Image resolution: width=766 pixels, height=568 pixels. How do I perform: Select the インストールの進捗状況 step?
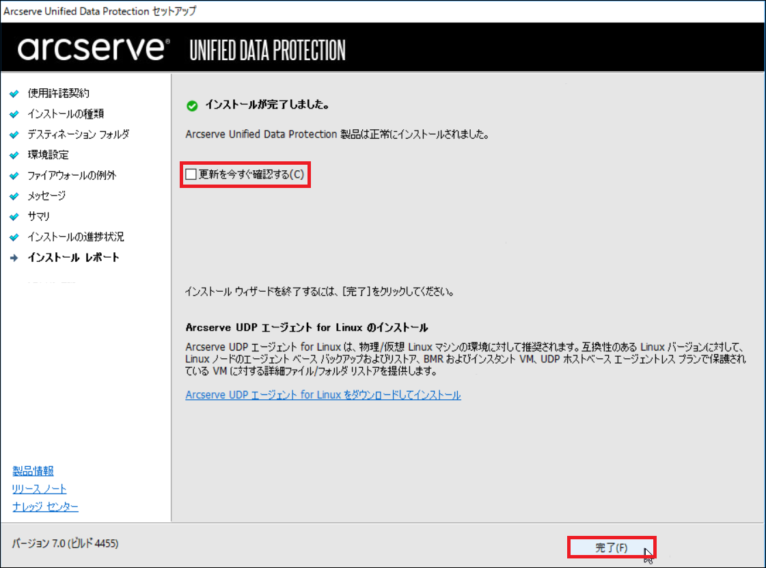coord(76,236)
